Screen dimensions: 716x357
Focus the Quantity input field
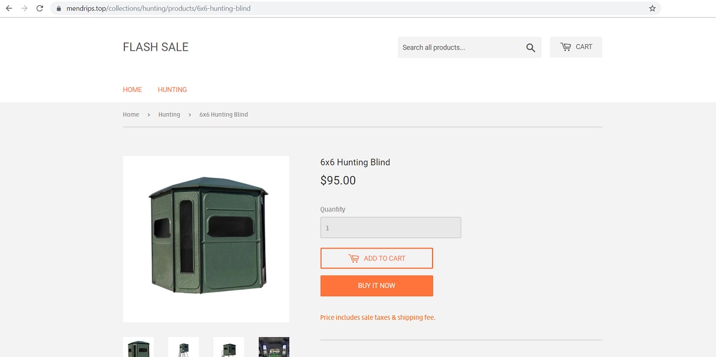pos(391,228)
